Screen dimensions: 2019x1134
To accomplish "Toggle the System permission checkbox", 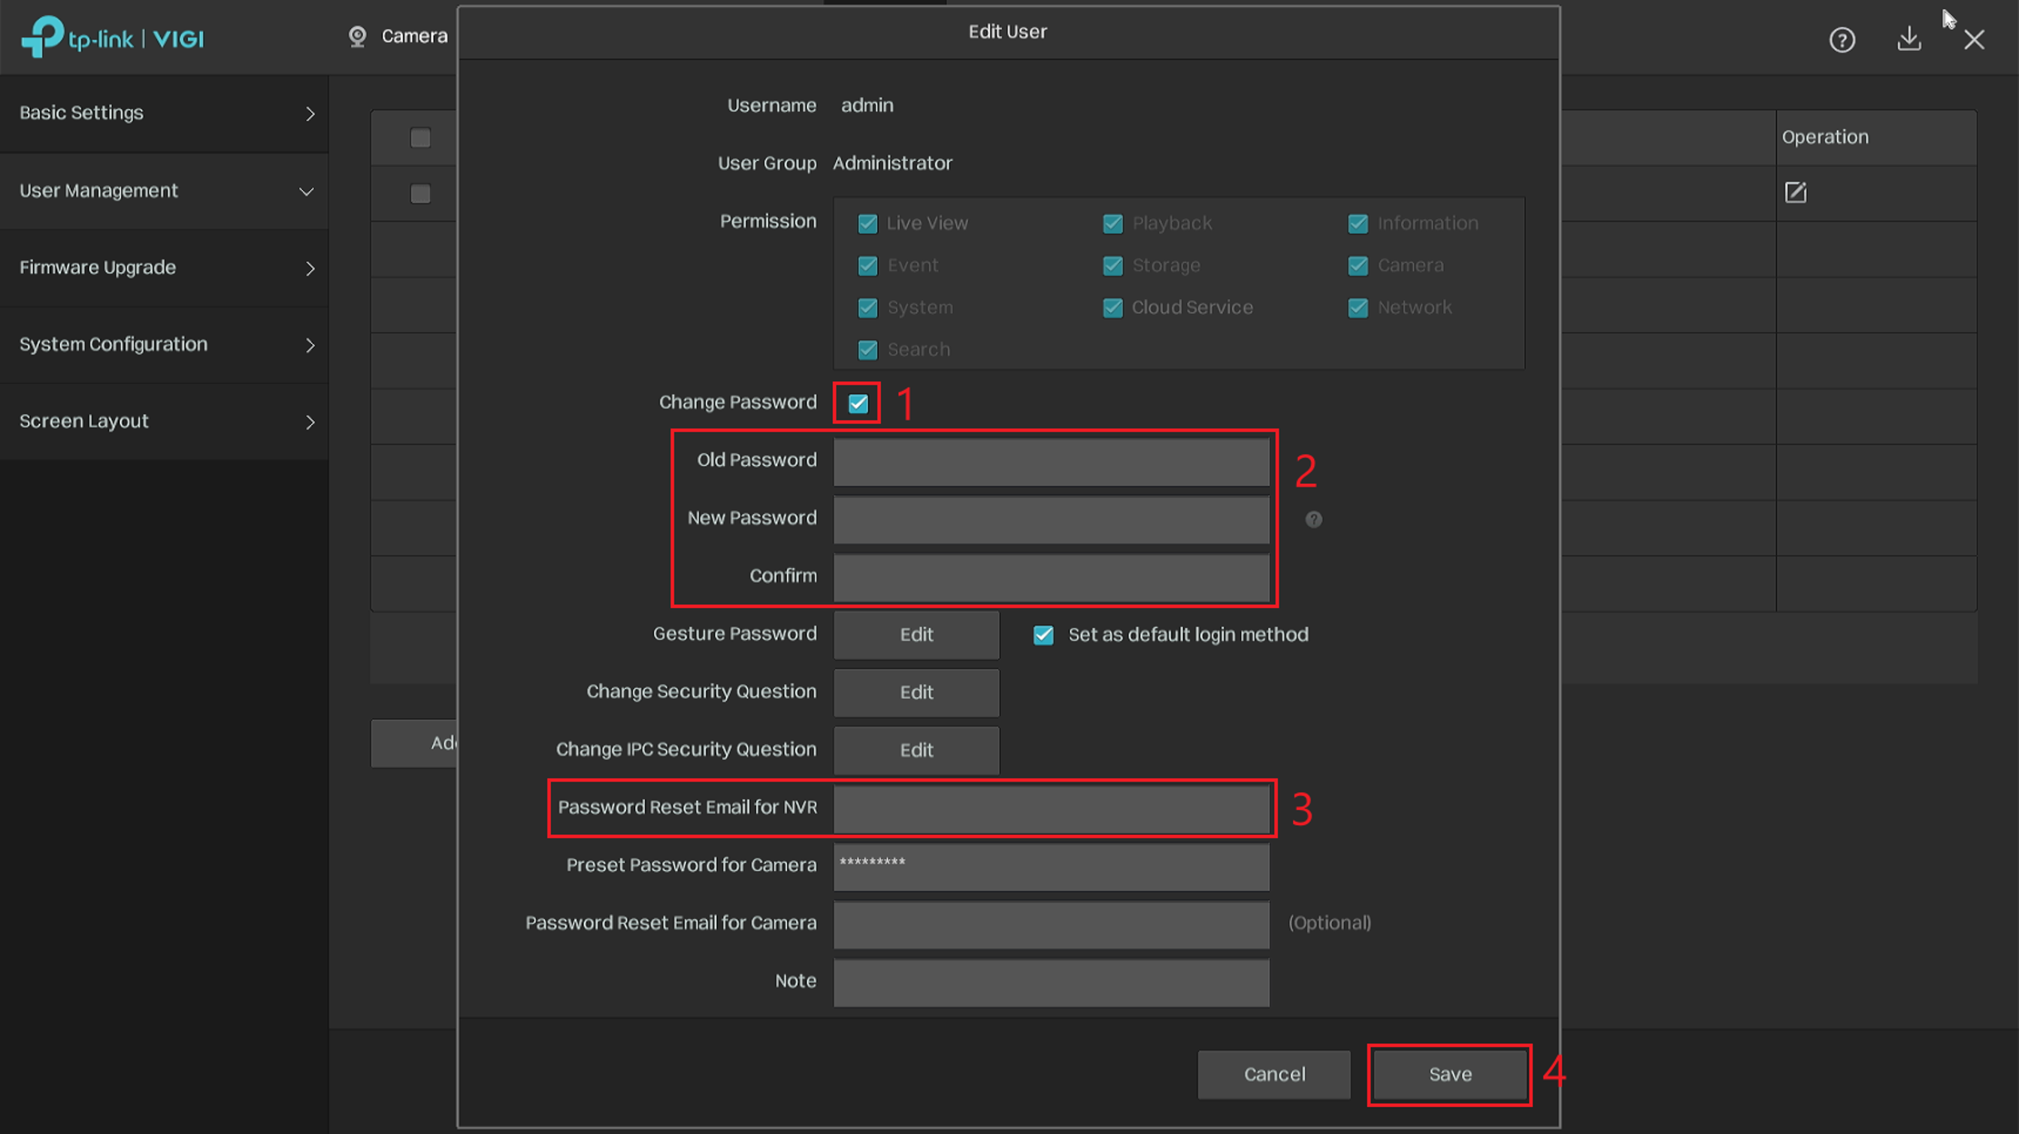I will pyautogui.click(x=867, y=308).
